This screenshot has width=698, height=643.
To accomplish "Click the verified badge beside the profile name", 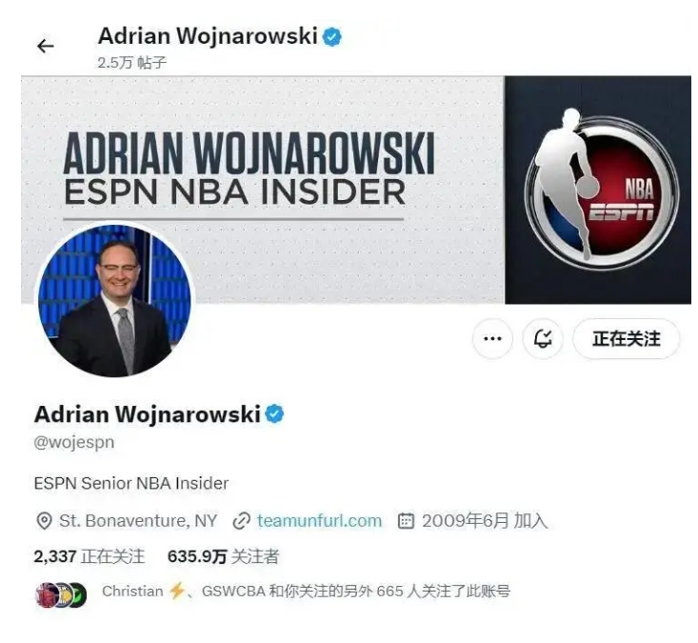I will point(274,414).
